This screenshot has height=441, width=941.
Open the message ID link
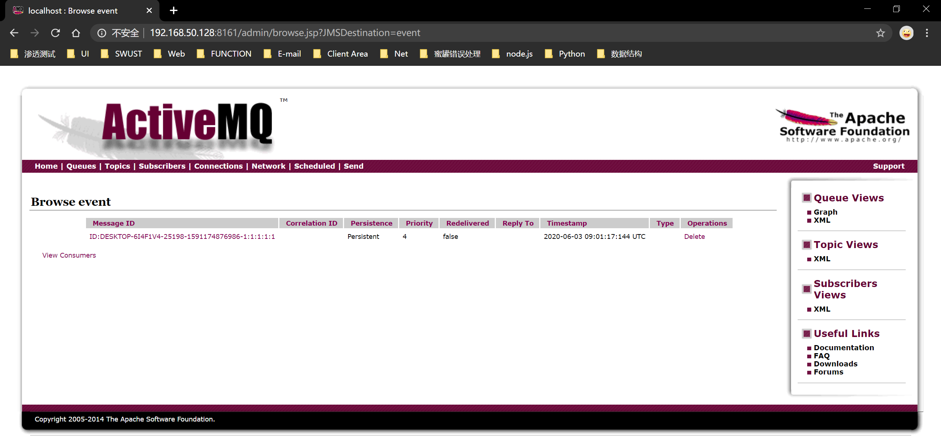[x=182, y=237]
